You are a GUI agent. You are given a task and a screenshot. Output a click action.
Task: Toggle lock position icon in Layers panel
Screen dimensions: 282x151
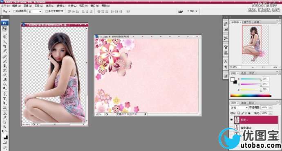click(x=246, y=113)
